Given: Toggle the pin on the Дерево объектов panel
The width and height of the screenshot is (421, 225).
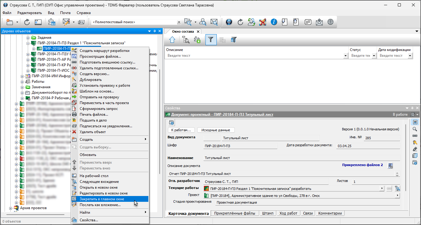Looking at the screenshot, I should [x=155, y=31].
